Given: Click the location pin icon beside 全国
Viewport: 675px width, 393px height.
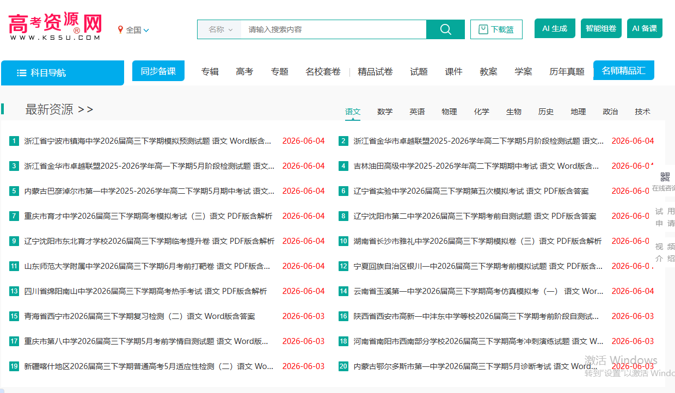Looking at the screenshot, I should point(120,30).
